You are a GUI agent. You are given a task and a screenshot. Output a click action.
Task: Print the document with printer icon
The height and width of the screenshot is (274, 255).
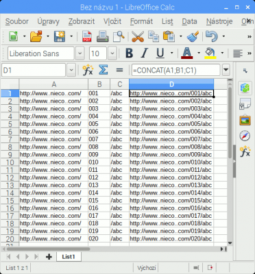[x=103, y=36]
